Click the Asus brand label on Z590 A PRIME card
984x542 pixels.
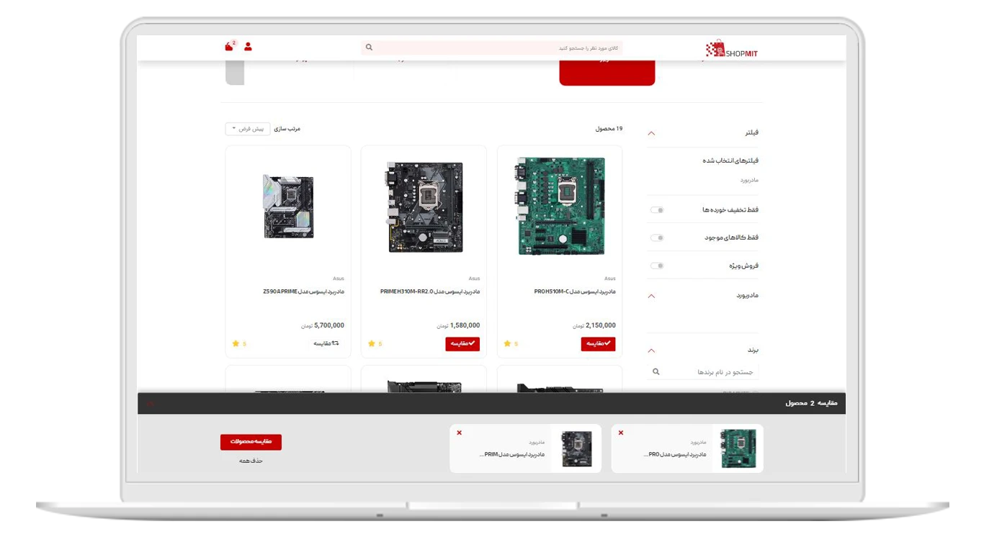[x=339, y=279]
